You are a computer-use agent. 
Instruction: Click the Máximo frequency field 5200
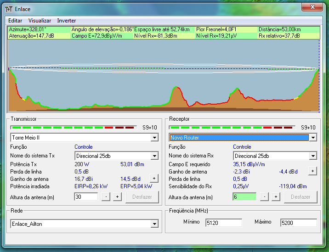pos(299,223)
